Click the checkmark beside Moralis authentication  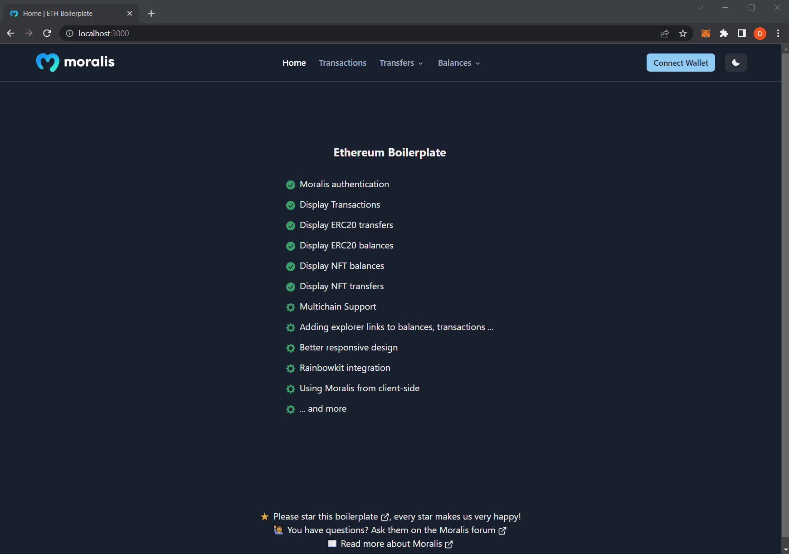pos(290,185)
